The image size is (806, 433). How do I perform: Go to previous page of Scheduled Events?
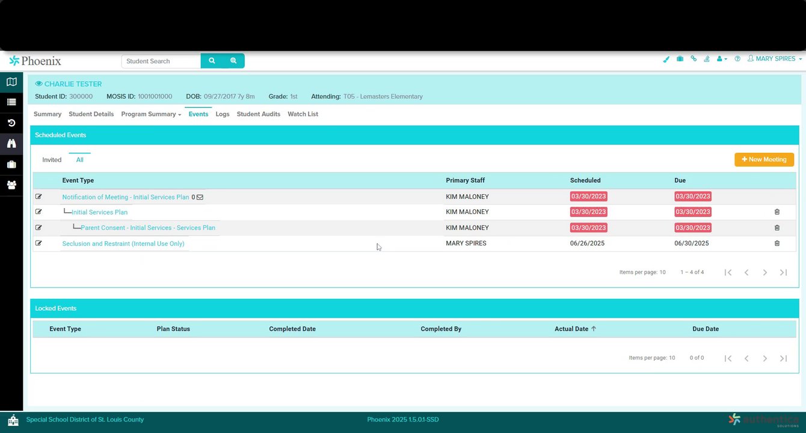(746, 272)
